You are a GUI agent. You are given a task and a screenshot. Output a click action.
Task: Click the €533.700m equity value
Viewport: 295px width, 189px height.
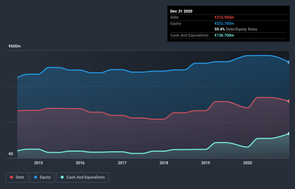click(x=224, y=23)
